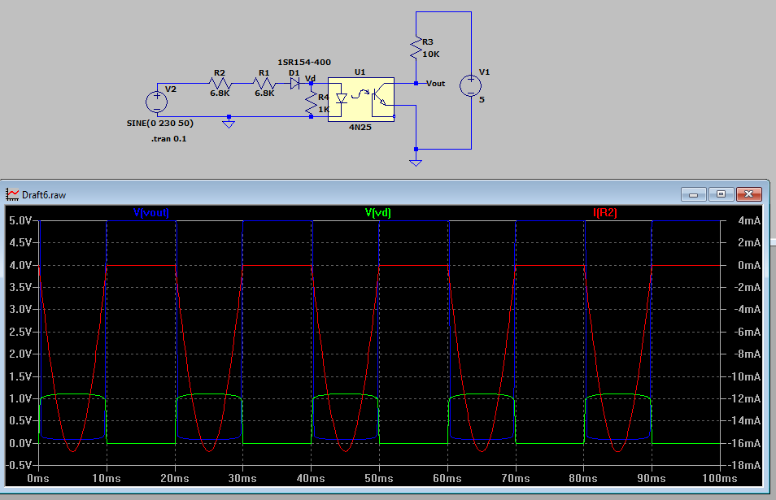
Task: Click the I(R2) trace label
Action: pyautogui.click(x=604, y=213)
